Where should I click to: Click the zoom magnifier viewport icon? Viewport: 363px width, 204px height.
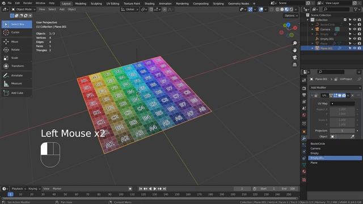(294, 43)
